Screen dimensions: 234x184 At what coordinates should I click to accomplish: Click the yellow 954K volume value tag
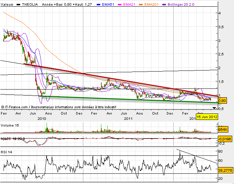(223, 130)
